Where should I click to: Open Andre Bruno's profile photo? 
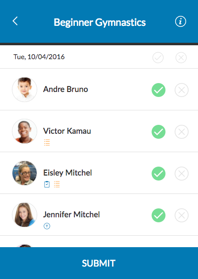[x=24, y=90]
